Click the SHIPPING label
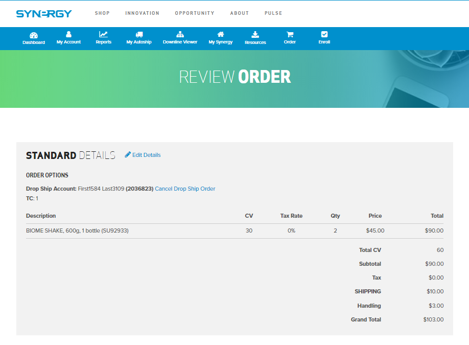 coord(368,291)
